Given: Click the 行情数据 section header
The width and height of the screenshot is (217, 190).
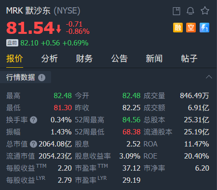Looking at the screenshot, I should [x=21, y=77].
